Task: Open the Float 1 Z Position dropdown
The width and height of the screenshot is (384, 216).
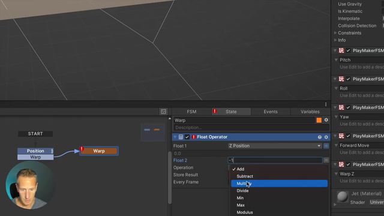Action: click(275, 146)
